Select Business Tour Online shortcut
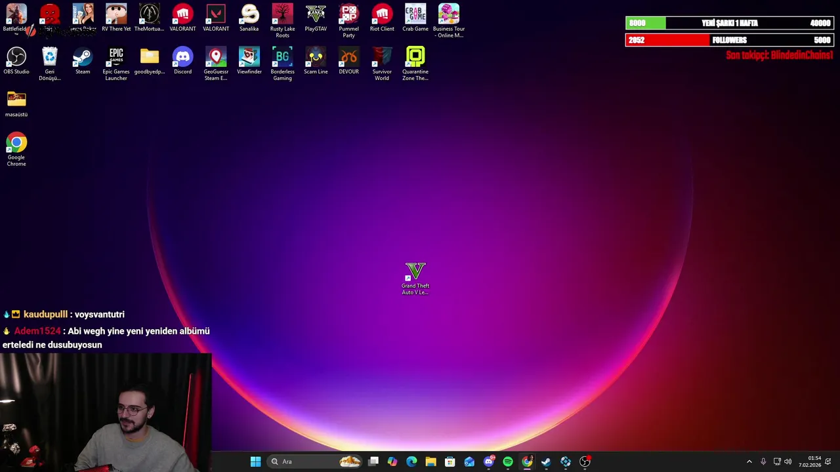The height and width of the screenshot is (472, 840). click(x=449, y=21)
